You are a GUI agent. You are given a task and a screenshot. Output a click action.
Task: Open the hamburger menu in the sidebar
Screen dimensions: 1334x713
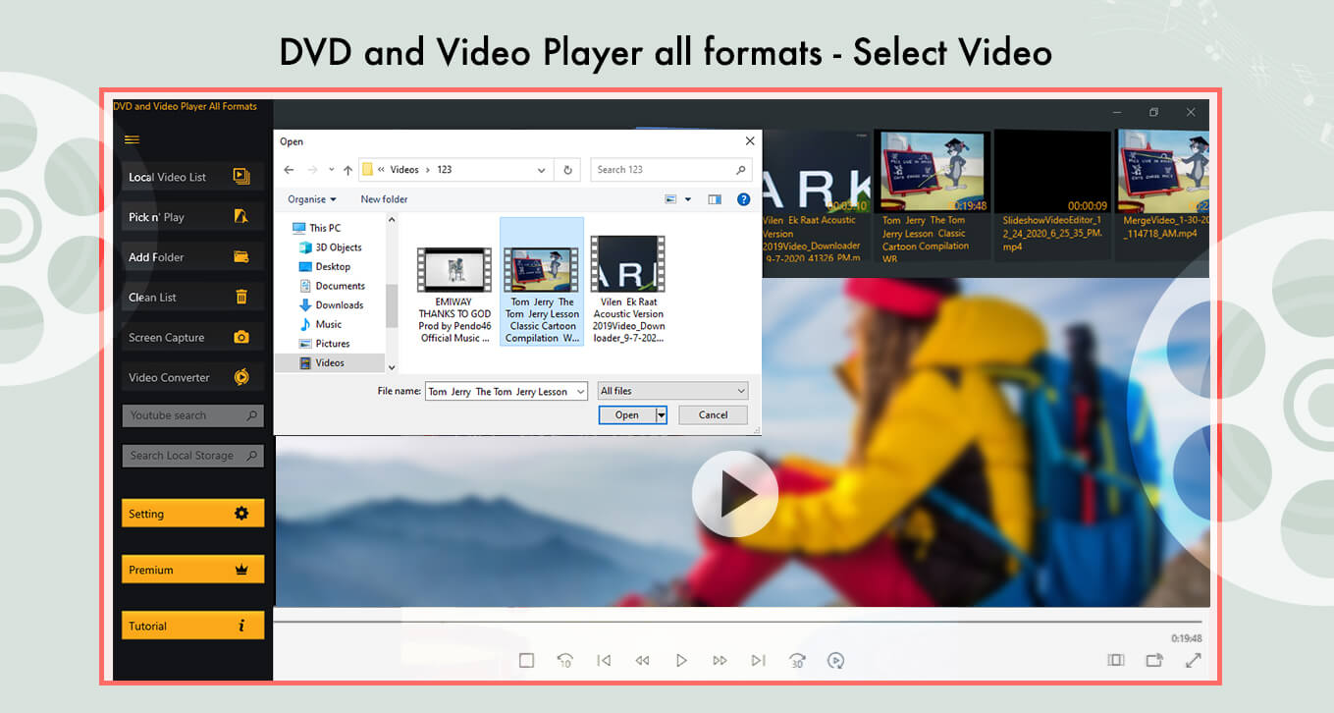[132, 140]
